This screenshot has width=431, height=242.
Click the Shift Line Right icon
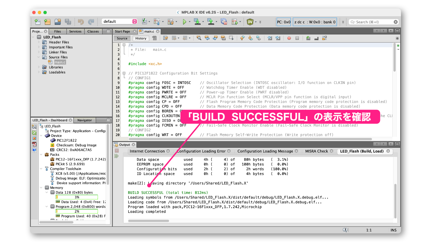pos(278,38)
